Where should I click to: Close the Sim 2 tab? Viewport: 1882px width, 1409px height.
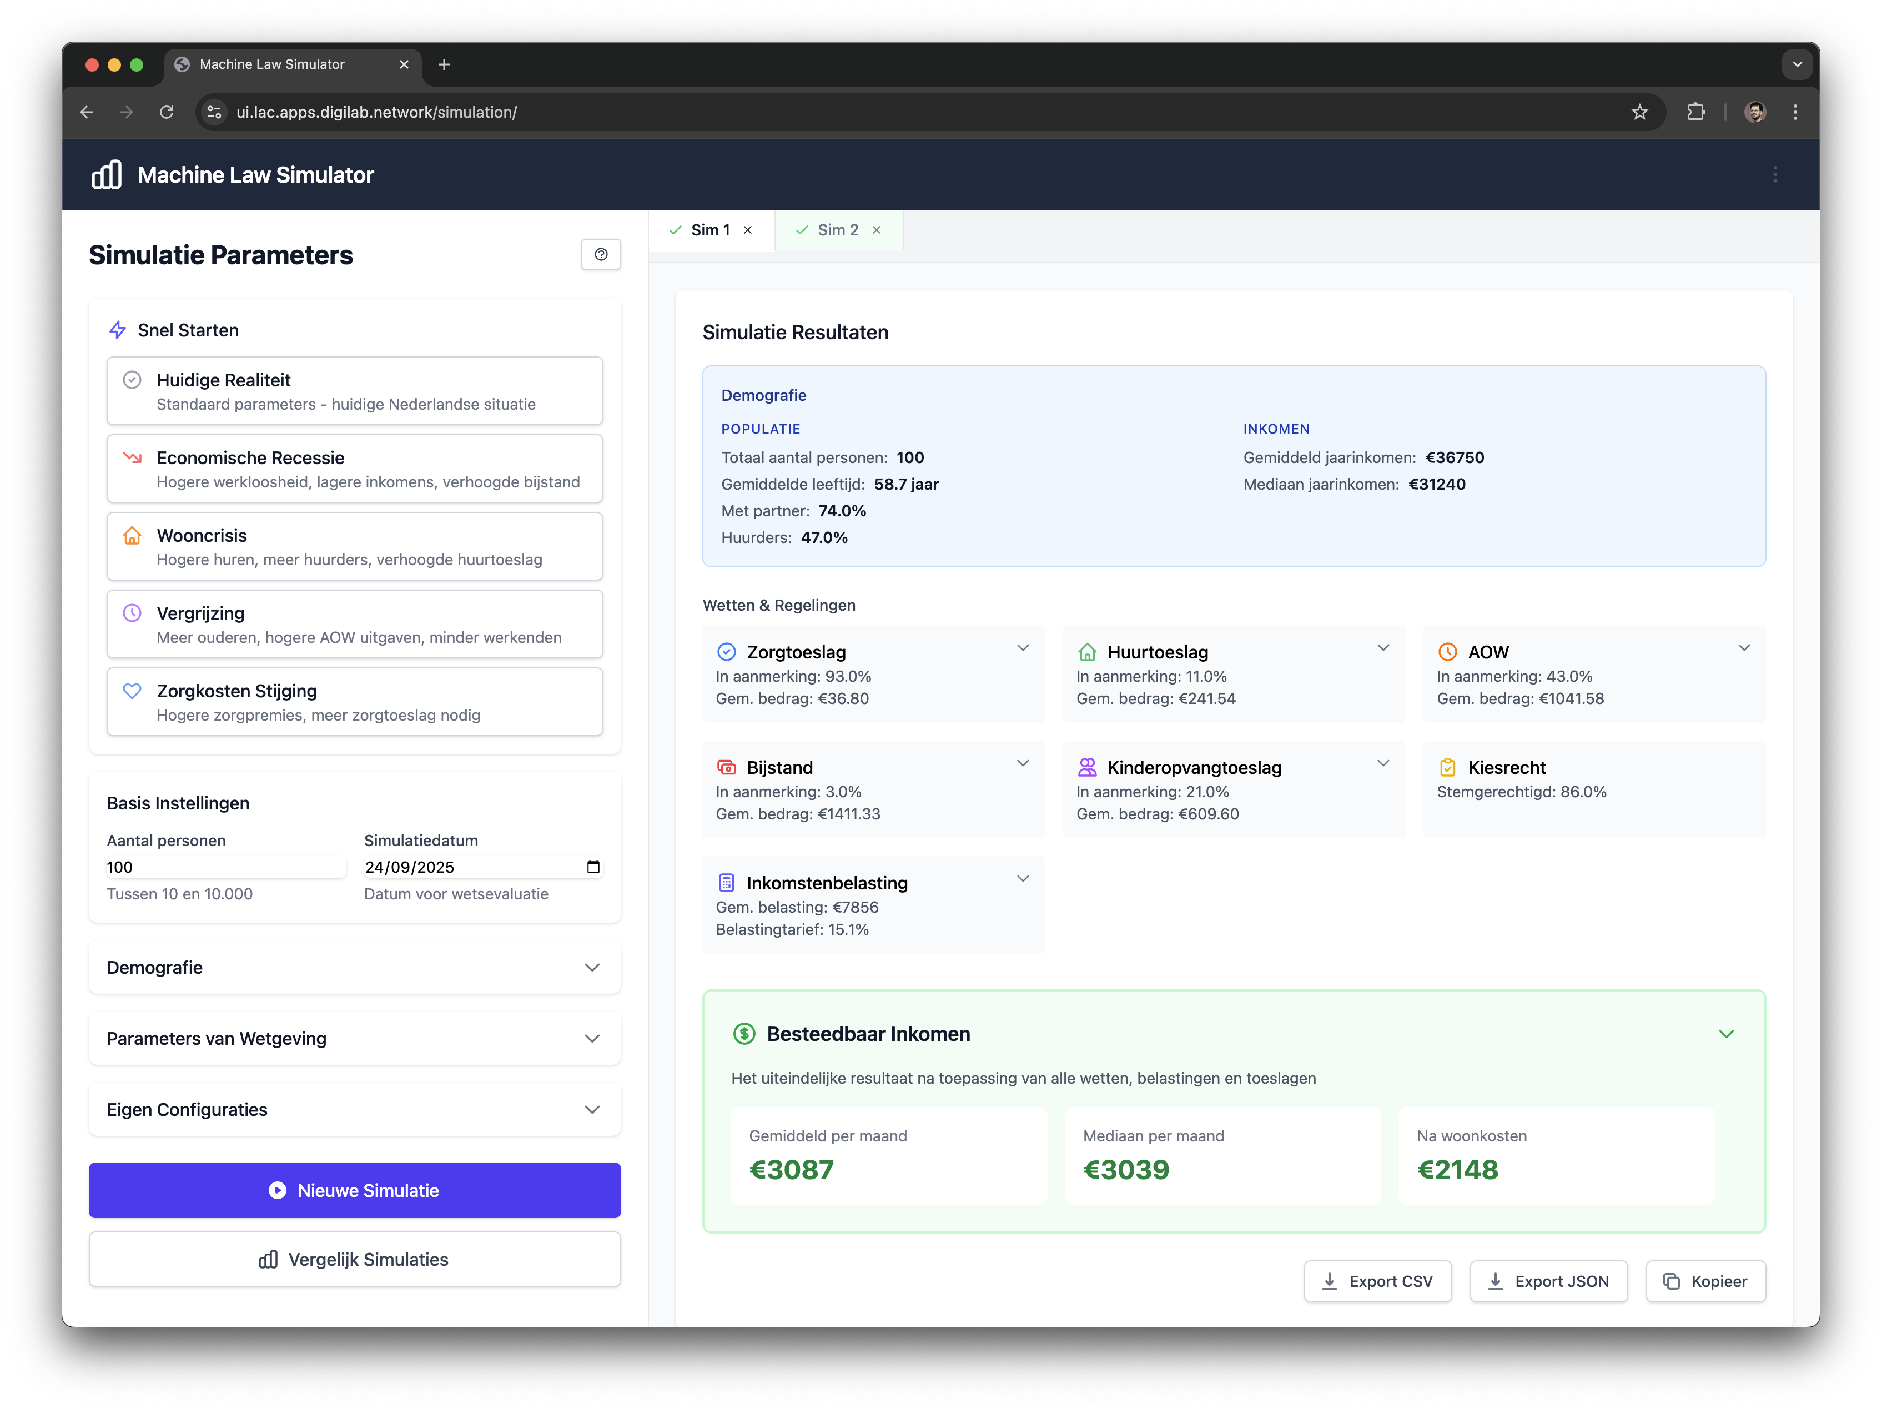[x=877, y=230]
